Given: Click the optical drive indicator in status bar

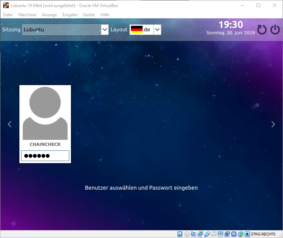Looking at the screenshot, I should 187,234.
